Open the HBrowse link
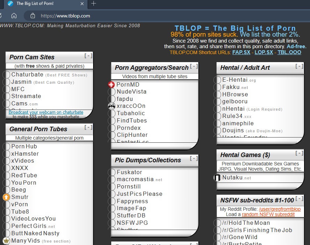The width and height of the screenshot is (310, 245). [x=235, y=94]
